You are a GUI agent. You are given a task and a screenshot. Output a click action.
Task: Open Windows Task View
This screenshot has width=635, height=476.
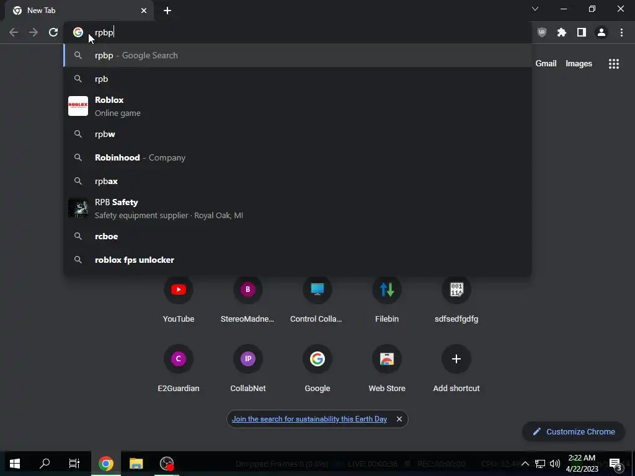74,464
